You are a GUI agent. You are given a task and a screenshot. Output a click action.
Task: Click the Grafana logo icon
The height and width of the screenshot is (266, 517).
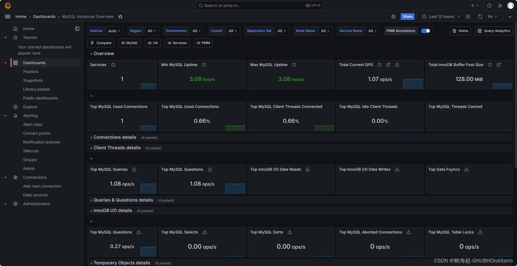pyautogui.click(x=8, y=6)
